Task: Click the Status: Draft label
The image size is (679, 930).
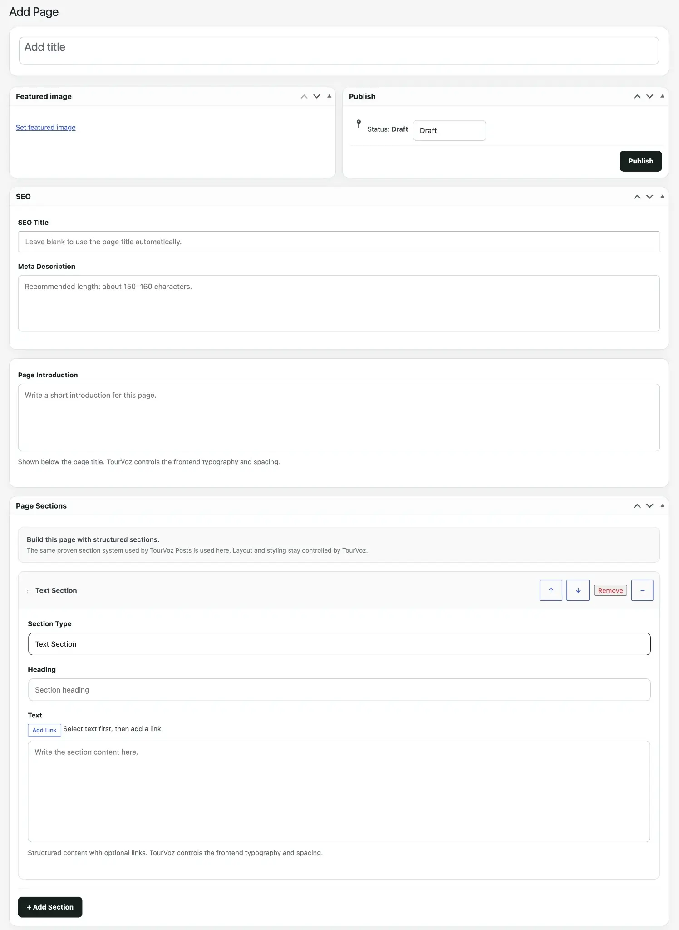Action: click(388, 129)
